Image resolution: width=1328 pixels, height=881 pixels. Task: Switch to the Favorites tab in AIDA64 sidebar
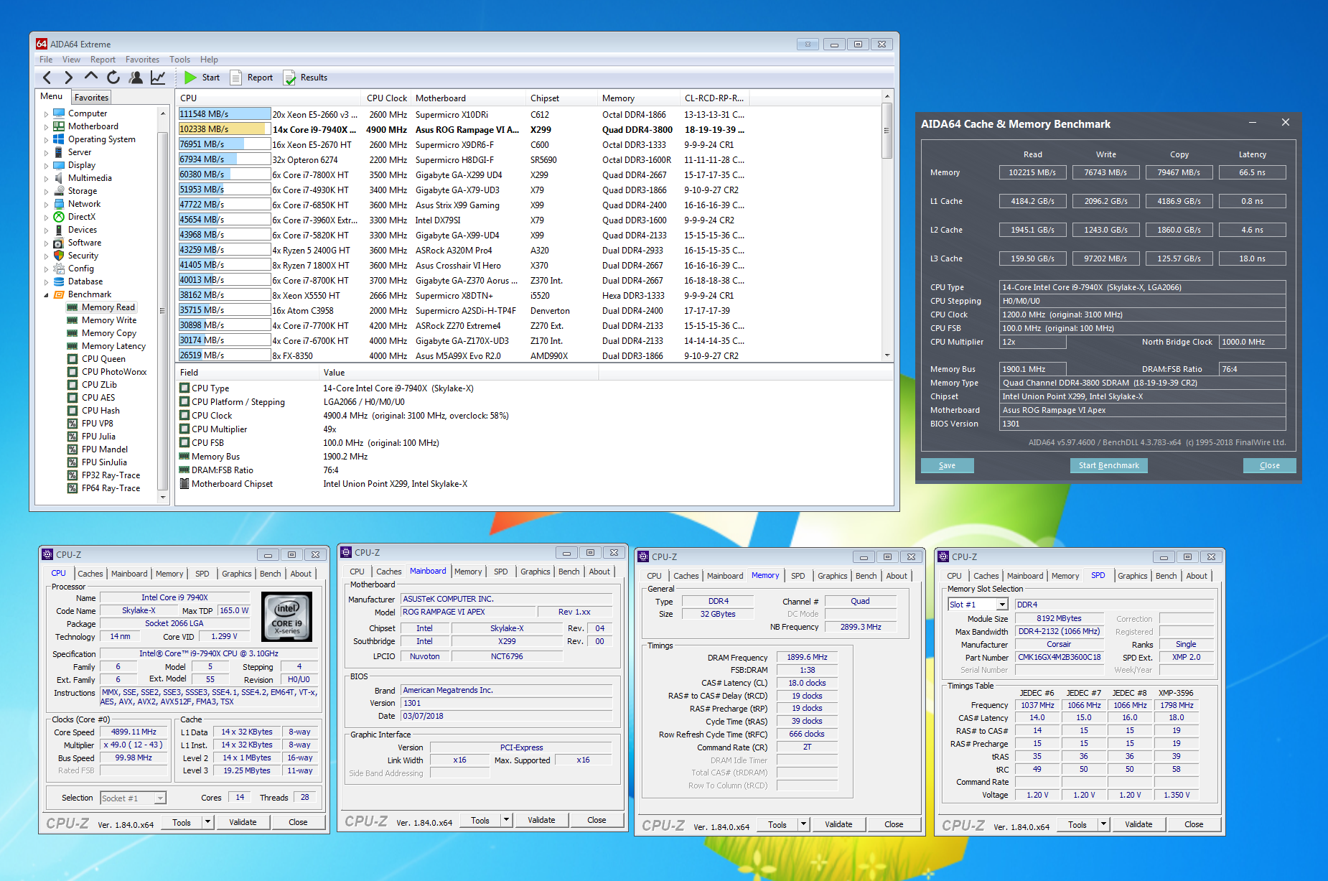point(91,97)
